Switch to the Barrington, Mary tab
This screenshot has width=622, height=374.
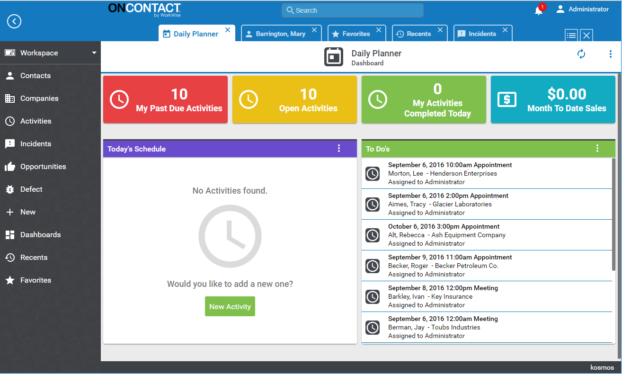pos(280,34)
